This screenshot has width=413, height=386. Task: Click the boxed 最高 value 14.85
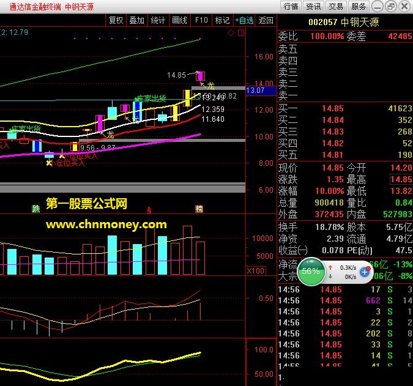(401, 179)
